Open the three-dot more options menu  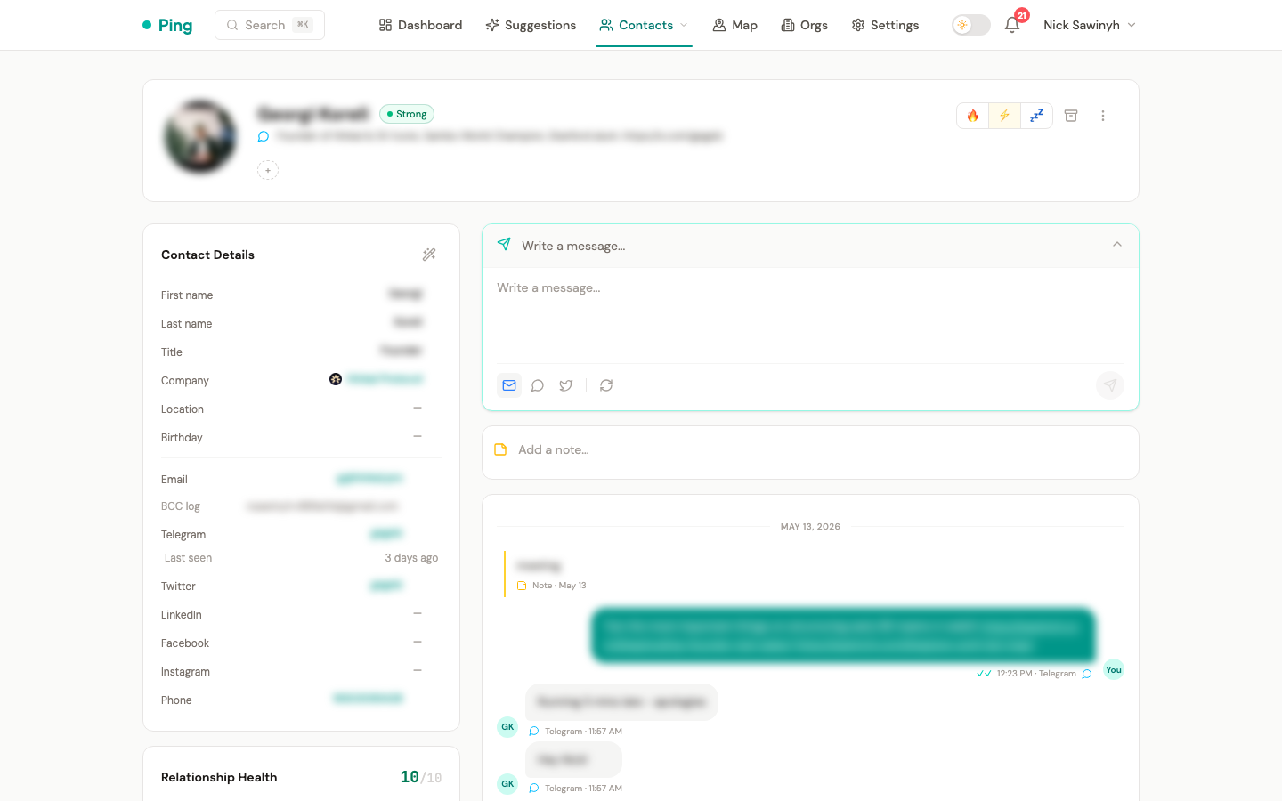tap(1103, 116)
